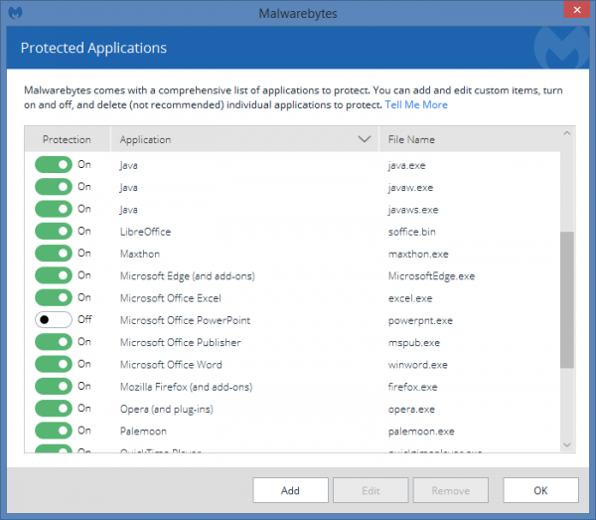Image resolution: width=596 pixels, height=520 pixels.
Task: Toggle protection for Microsoft Office Excel
Action: coord(54,297)
